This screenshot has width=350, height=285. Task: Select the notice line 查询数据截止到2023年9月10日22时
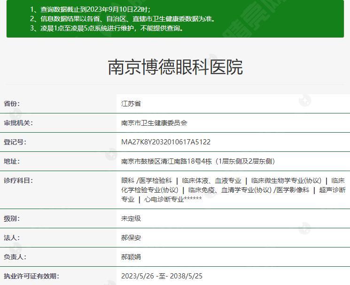(90, 9)
